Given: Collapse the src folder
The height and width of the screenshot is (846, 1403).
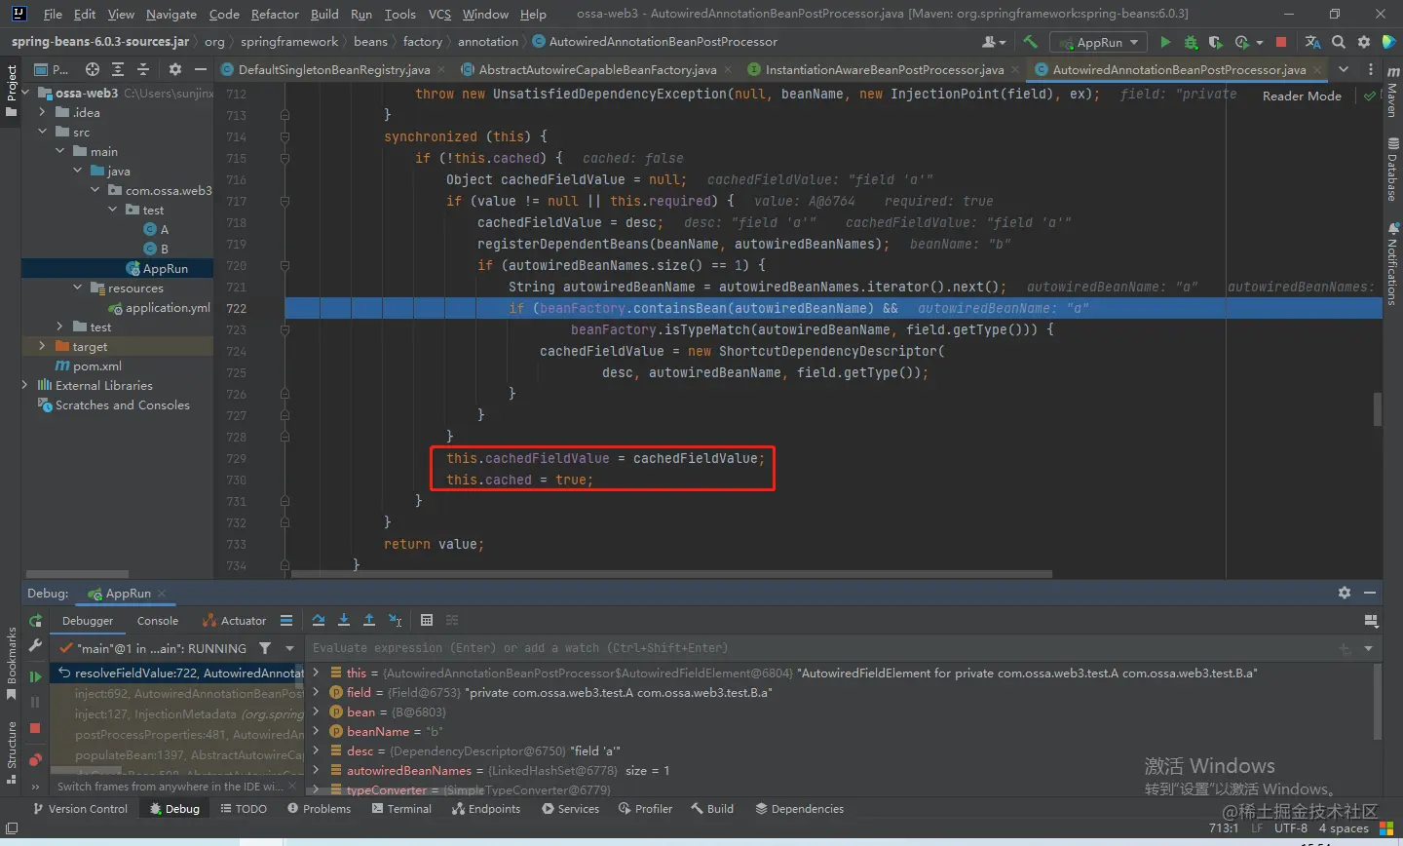Looking at the screenshot, I should tap(42, 132).
